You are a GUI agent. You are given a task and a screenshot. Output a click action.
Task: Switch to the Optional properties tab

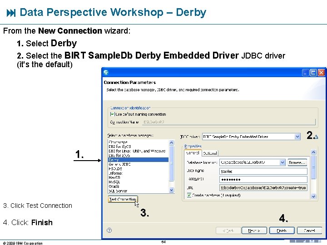(x=210, y=153)
